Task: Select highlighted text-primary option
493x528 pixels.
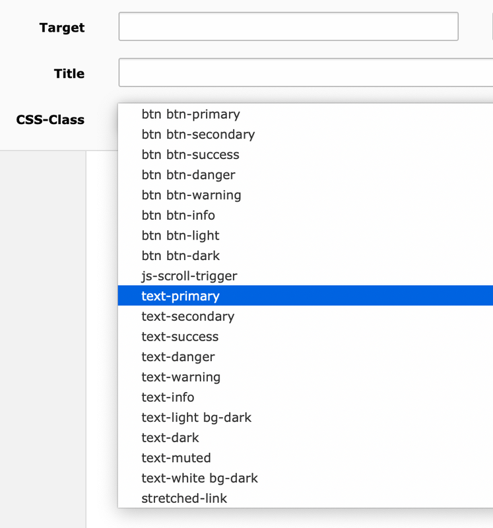Action: [x=306, y=296]
